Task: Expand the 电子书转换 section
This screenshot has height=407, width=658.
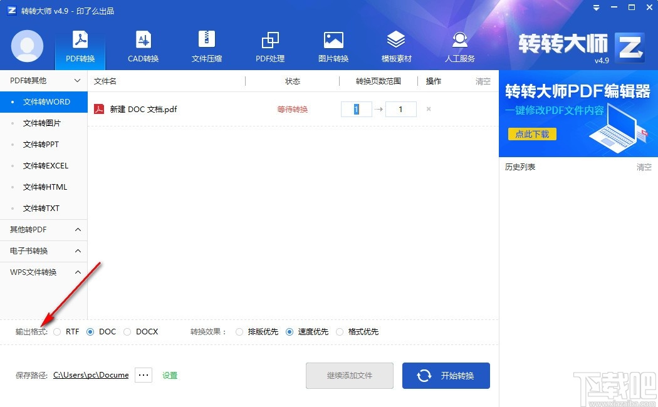Action: click(44, 251)
